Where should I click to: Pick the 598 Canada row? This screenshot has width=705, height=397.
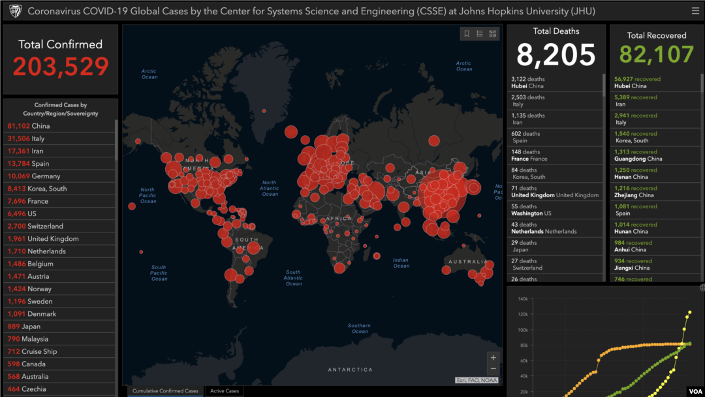59,364
